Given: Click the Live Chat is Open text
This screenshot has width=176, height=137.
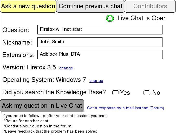Looking at the screenshot, I should [x=142, y=18].
